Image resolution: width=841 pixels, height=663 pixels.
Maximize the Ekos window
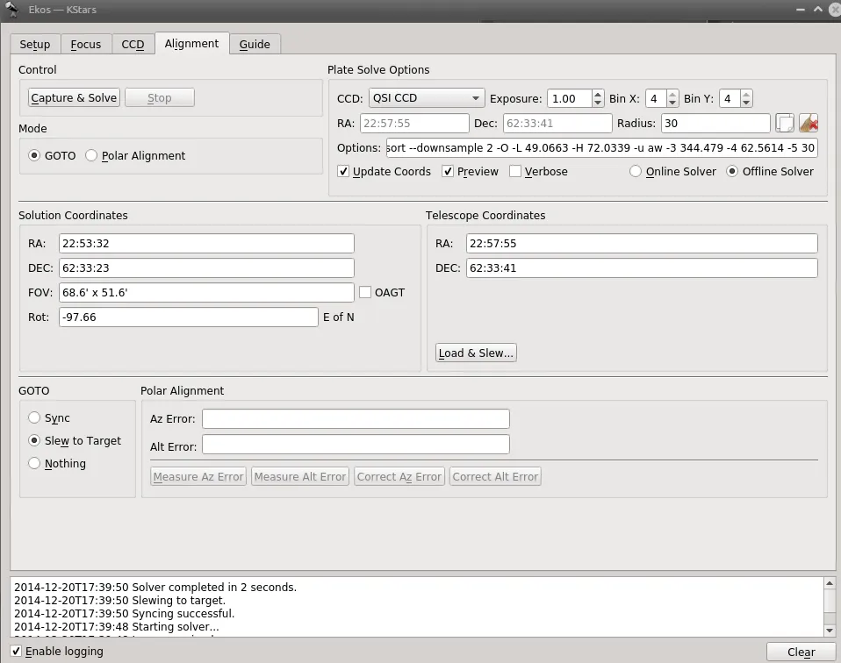tap(818, 10)
